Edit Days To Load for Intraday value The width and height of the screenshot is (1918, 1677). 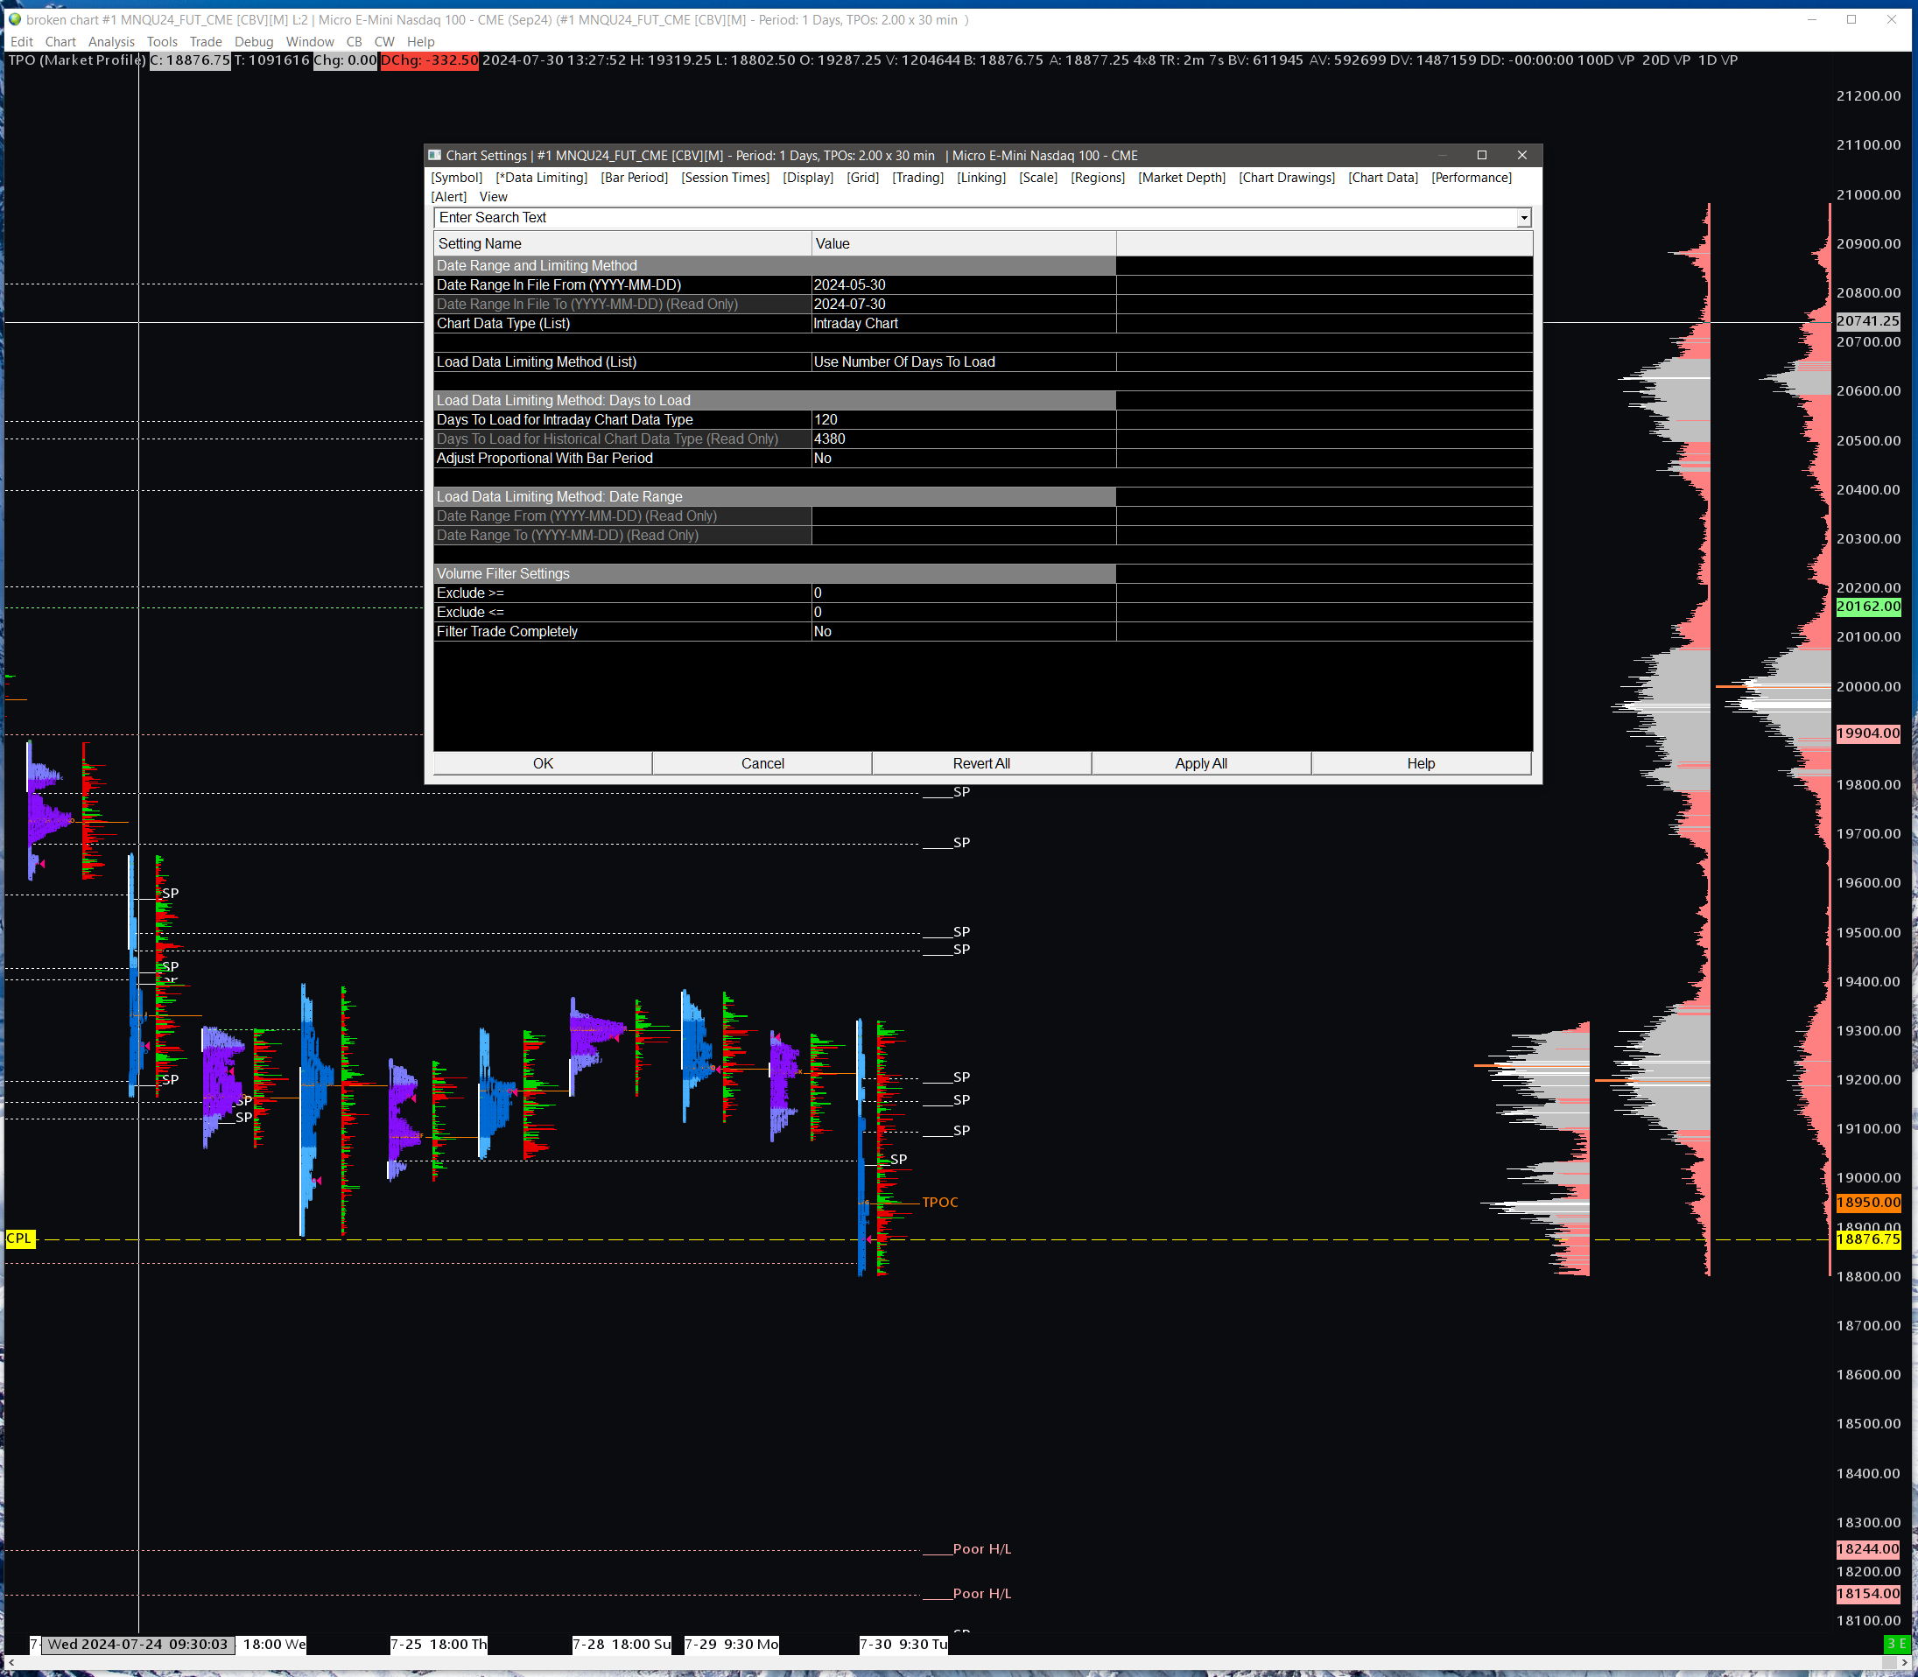[x=962, y=420]
